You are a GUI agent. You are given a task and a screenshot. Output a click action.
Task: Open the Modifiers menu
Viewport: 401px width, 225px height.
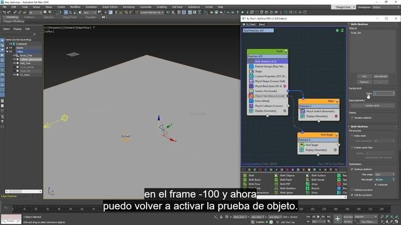pos(75,7)
